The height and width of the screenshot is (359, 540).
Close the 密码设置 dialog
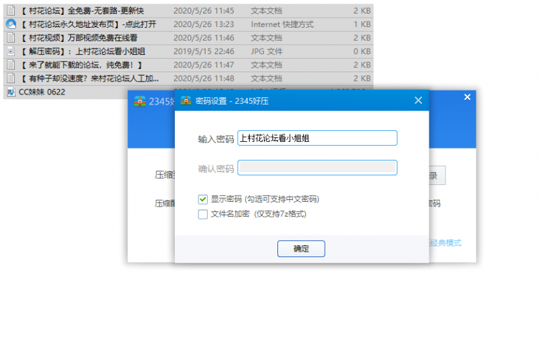[418, 101]
